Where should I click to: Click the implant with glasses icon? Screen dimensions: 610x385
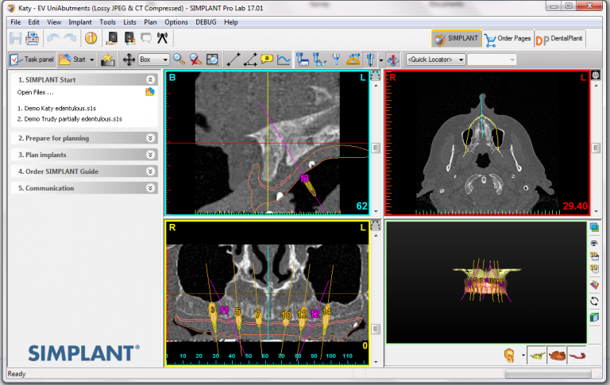point(319,60)
